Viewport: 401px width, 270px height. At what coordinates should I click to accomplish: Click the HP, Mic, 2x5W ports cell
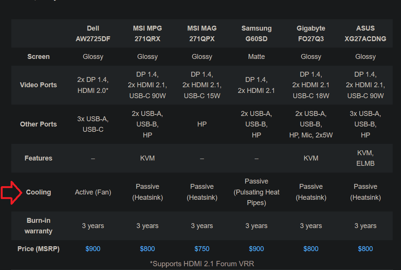click(x=311, y=124)
